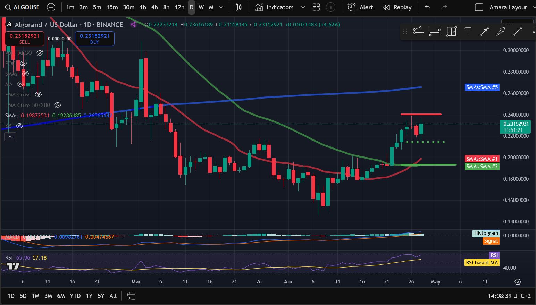Select the horizontal levels drawing tool
Screen dimensions: 536x305
(x=435, y=32)
